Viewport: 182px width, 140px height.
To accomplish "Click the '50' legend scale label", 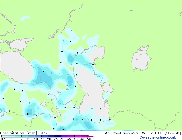I will [x=89, y=139].
